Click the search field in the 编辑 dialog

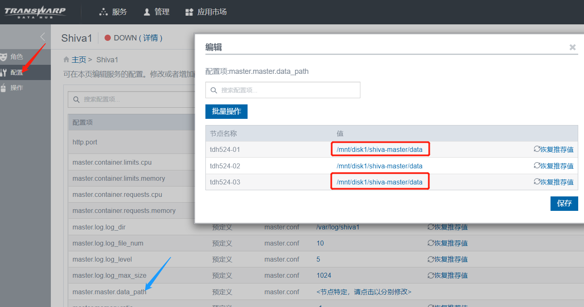(x=283, y=90)
